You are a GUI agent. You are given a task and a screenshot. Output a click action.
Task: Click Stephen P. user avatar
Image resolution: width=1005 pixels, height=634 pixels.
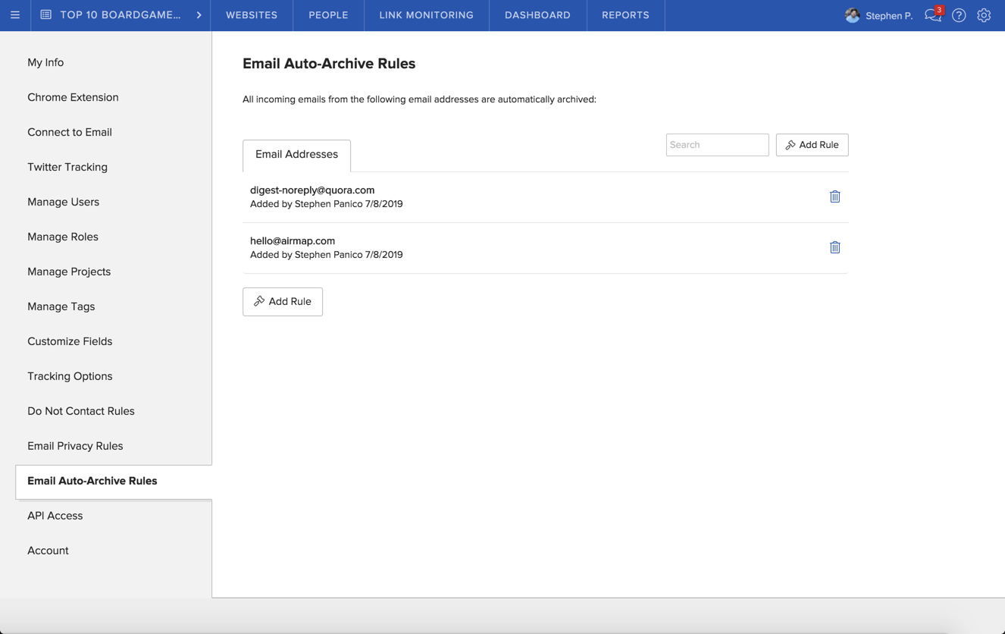coord(852,15)
